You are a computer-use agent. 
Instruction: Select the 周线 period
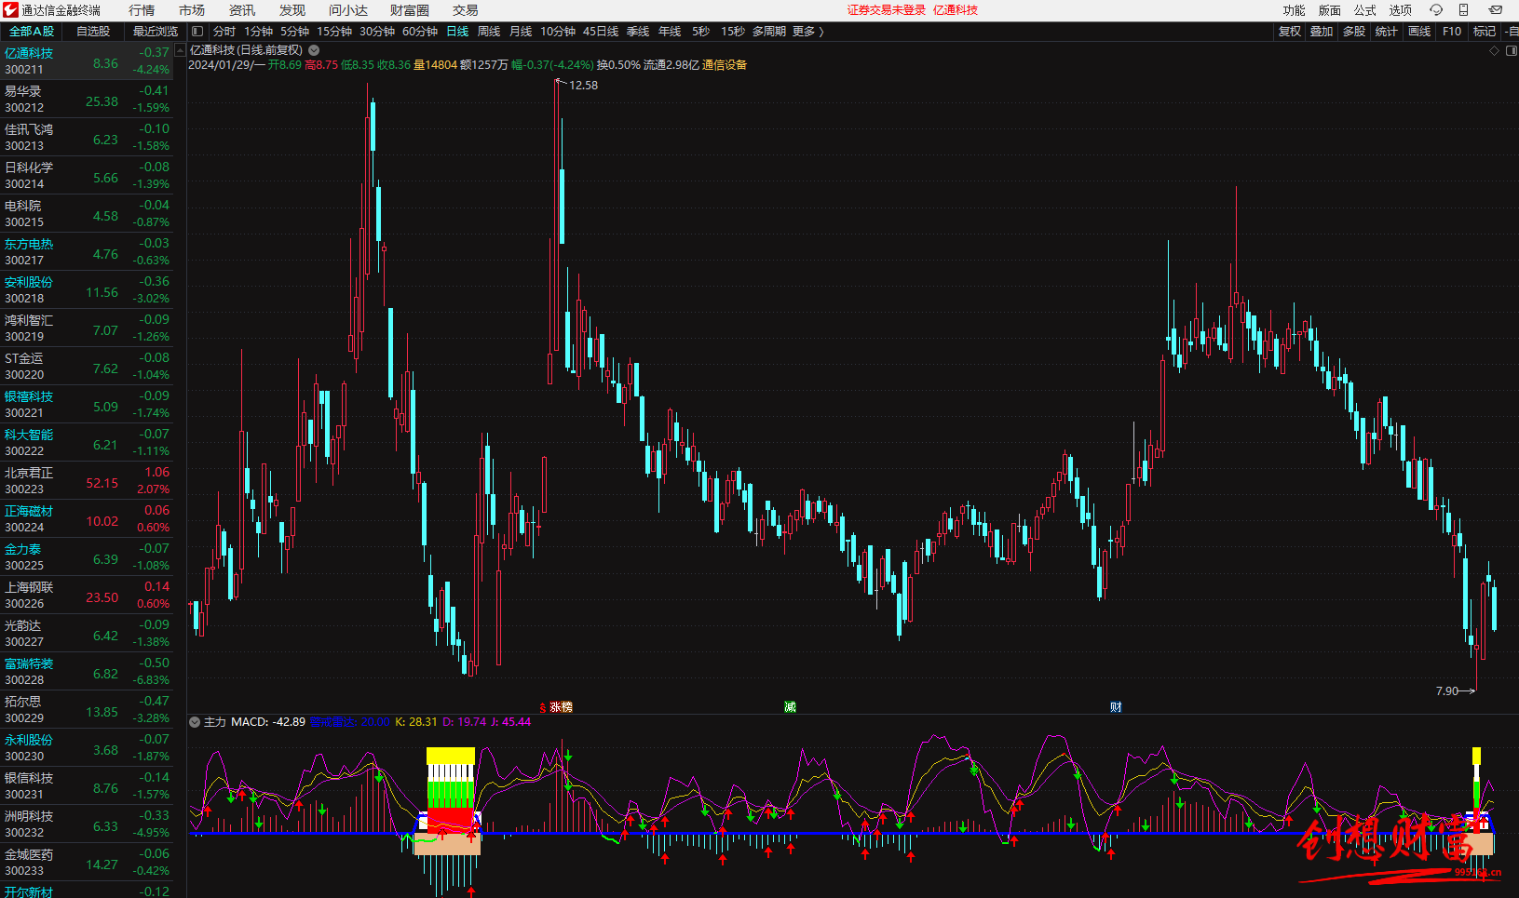489,32
